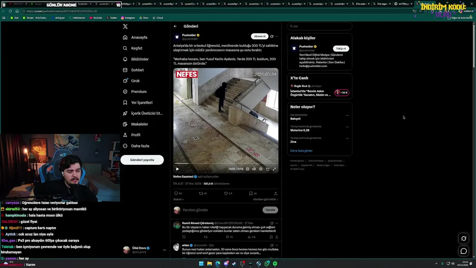Open Premium in the sidebar

click(135, 92)
